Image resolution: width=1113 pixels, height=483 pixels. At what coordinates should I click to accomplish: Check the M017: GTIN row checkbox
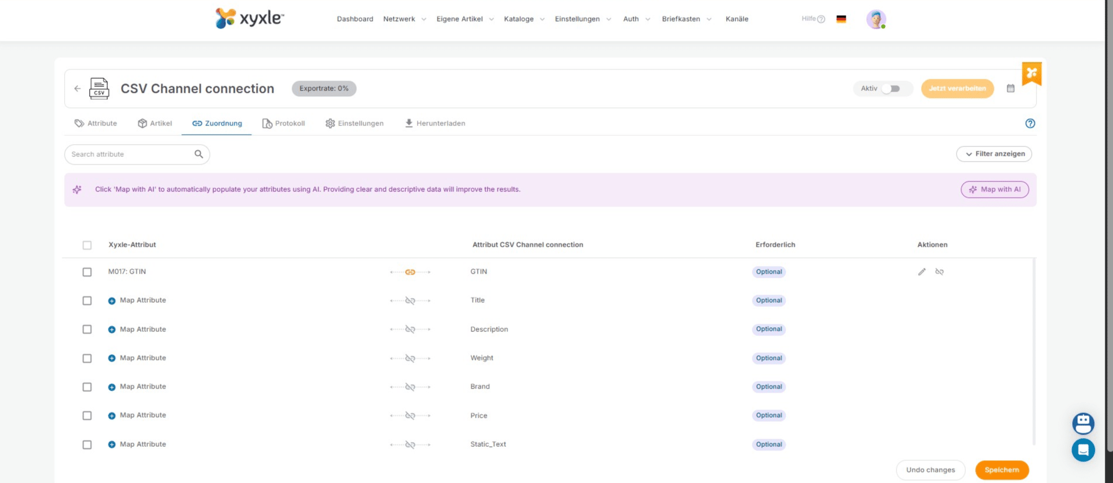[87, 272]
